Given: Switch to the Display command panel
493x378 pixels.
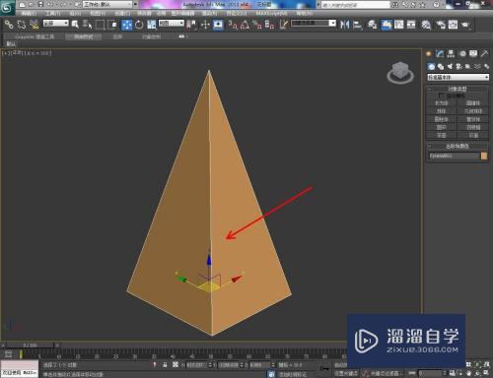Looking at the screenshot, I should (x=473, y=53).
